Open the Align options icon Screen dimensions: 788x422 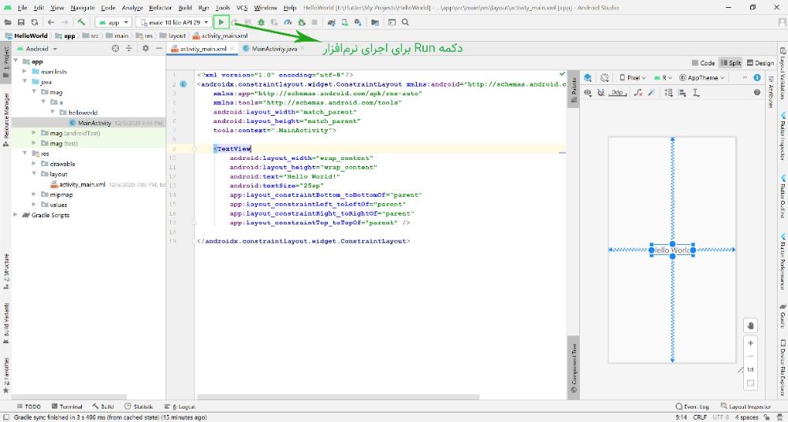(x=682, y=92)
